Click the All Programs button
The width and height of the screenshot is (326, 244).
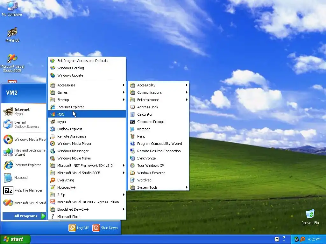(x=24, y=216)
